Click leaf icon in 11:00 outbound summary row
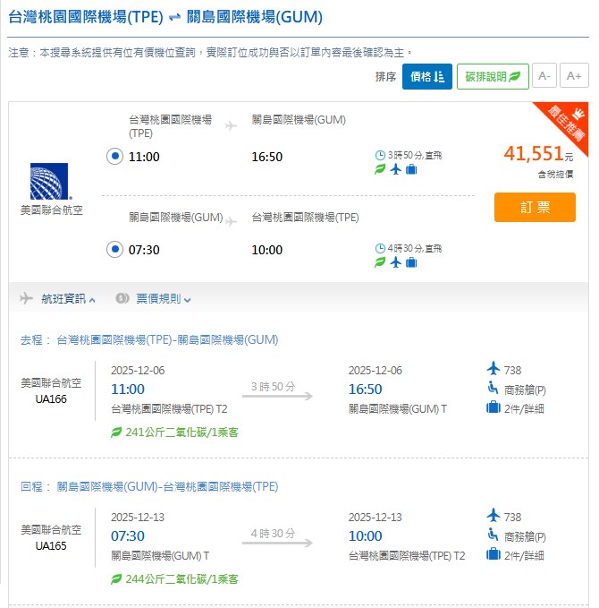The image size is (599, 608). 380,169
